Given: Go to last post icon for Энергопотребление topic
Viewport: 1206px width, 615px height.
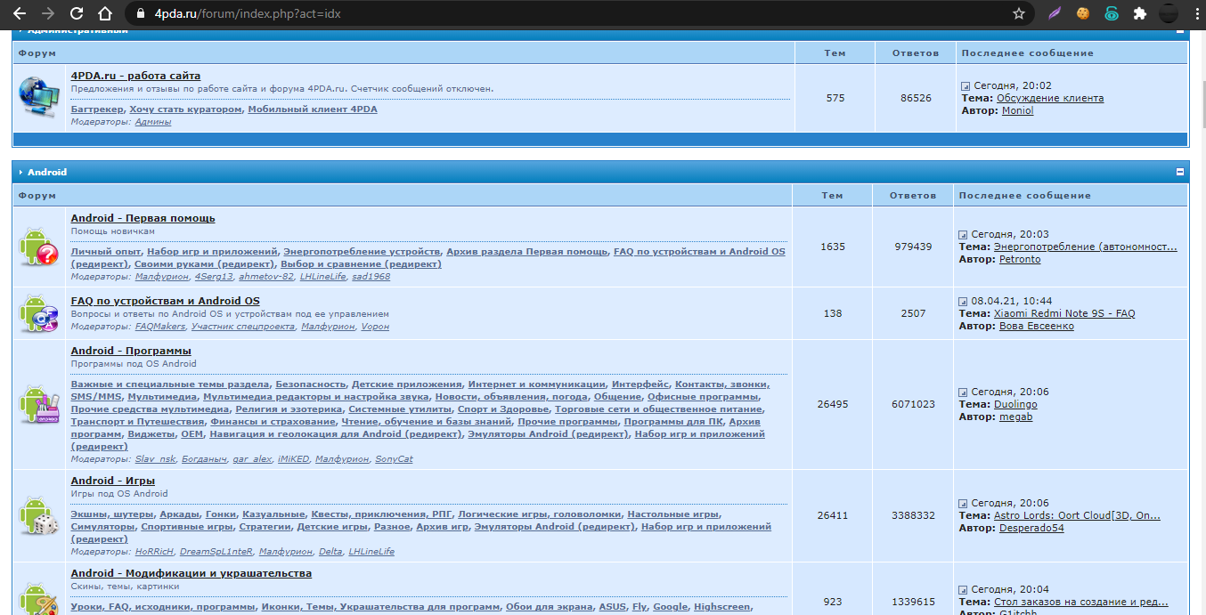Looking at the screenshot, I should [963, 234].
